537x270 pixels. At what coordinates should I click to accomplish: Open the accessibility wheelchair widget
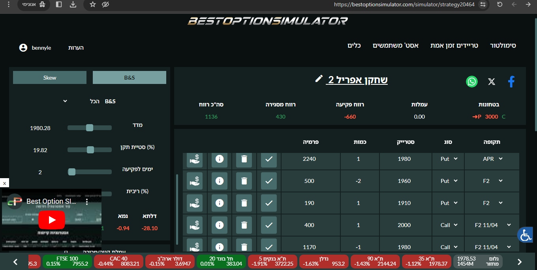point(526,235)
